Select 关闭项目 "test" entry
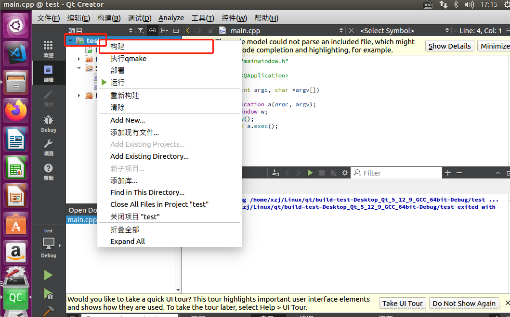Image resolution: width=510 pixels, height=317 pixels. coord(169,216)
